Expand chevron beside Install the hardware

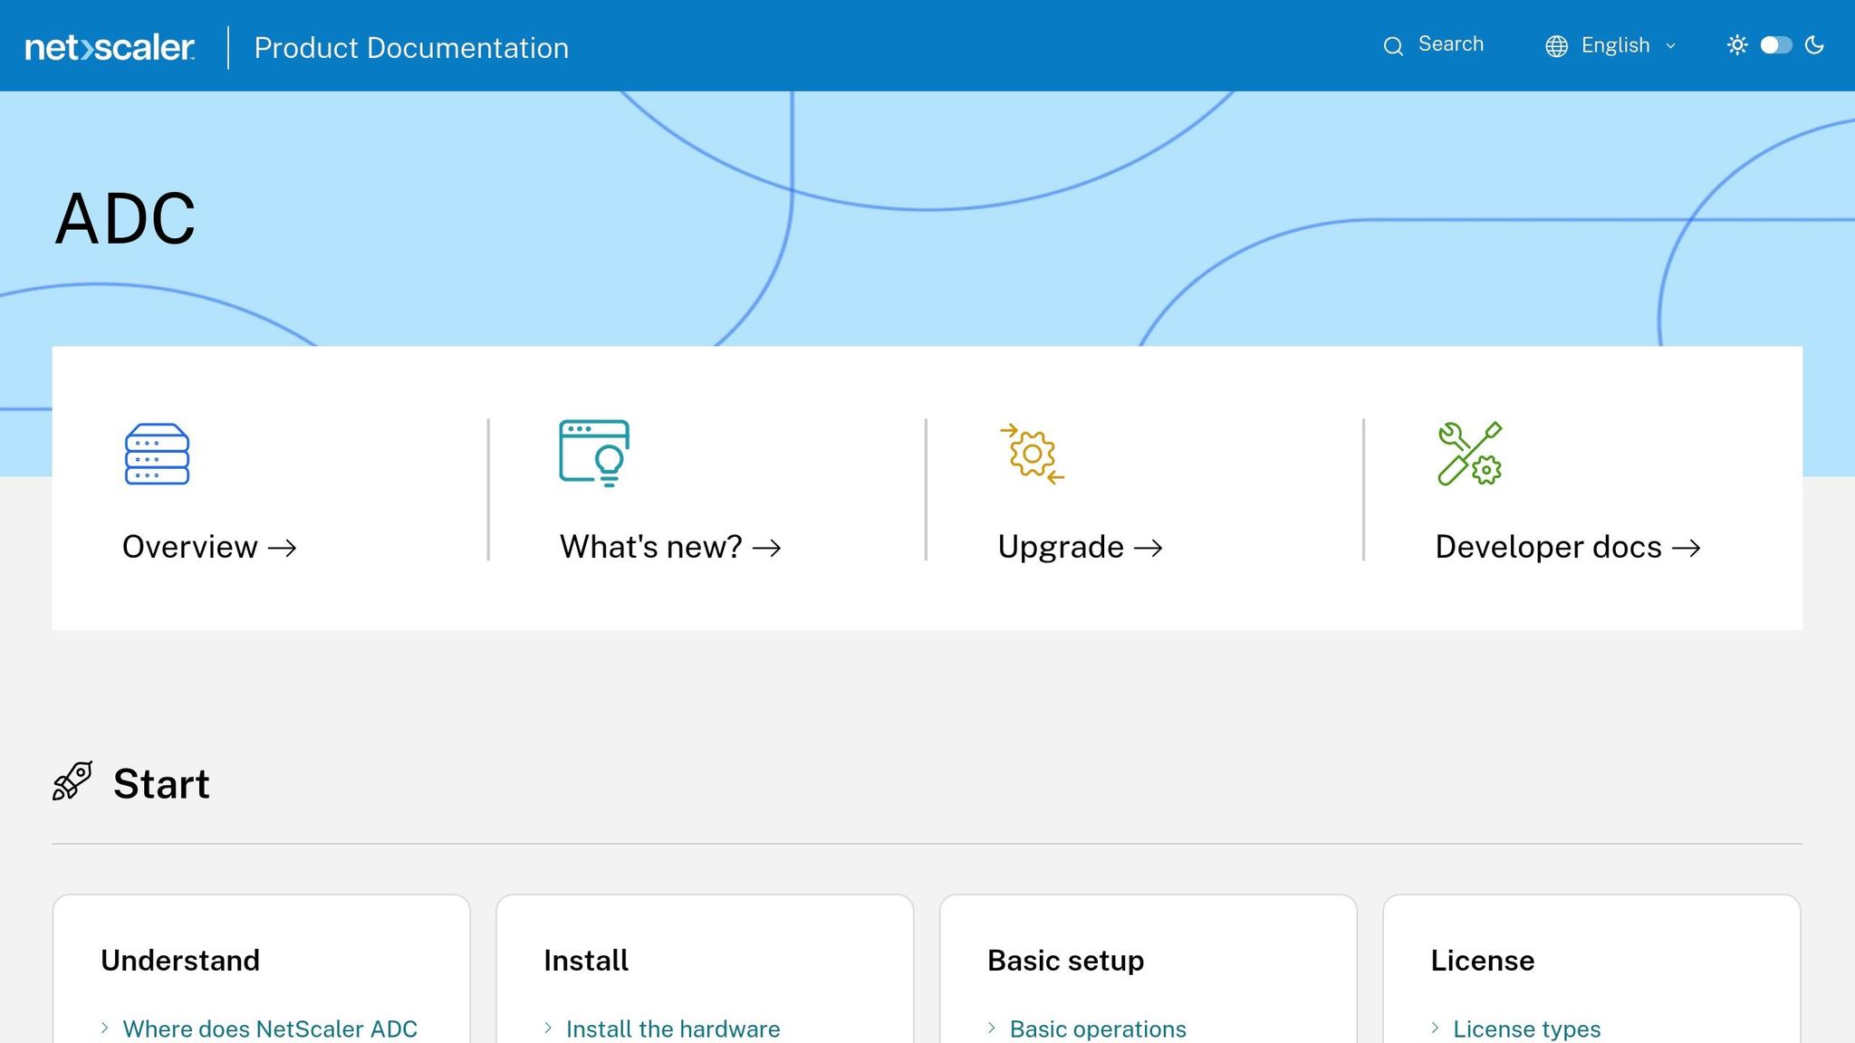point(548,1028)
